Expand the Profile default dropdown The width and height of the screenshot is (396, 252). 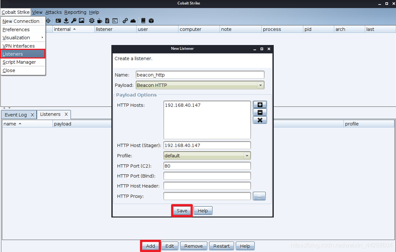pos(247,156)
